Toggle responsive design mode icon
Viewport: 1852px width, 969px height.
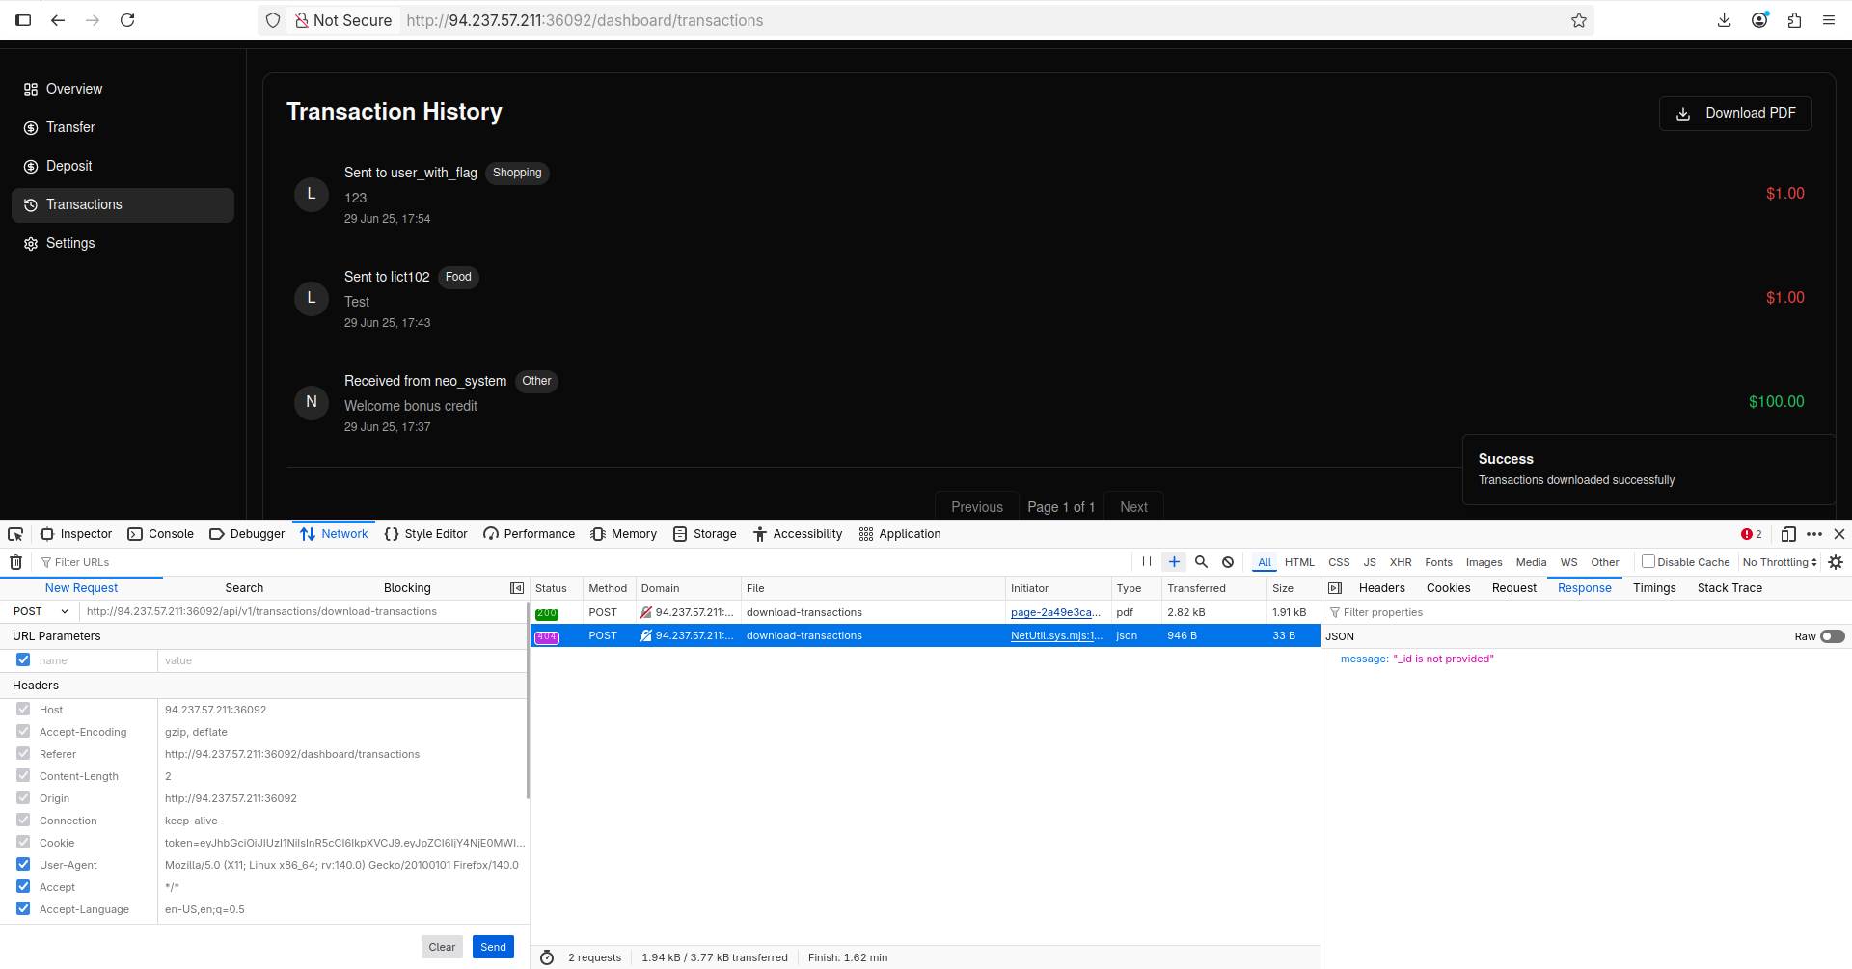click(x=1788, y=534)
